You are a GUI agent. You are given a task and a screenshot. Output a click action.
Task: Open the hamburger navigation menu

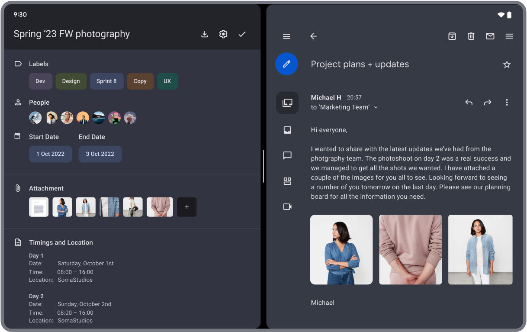click(x=286, y=36)
